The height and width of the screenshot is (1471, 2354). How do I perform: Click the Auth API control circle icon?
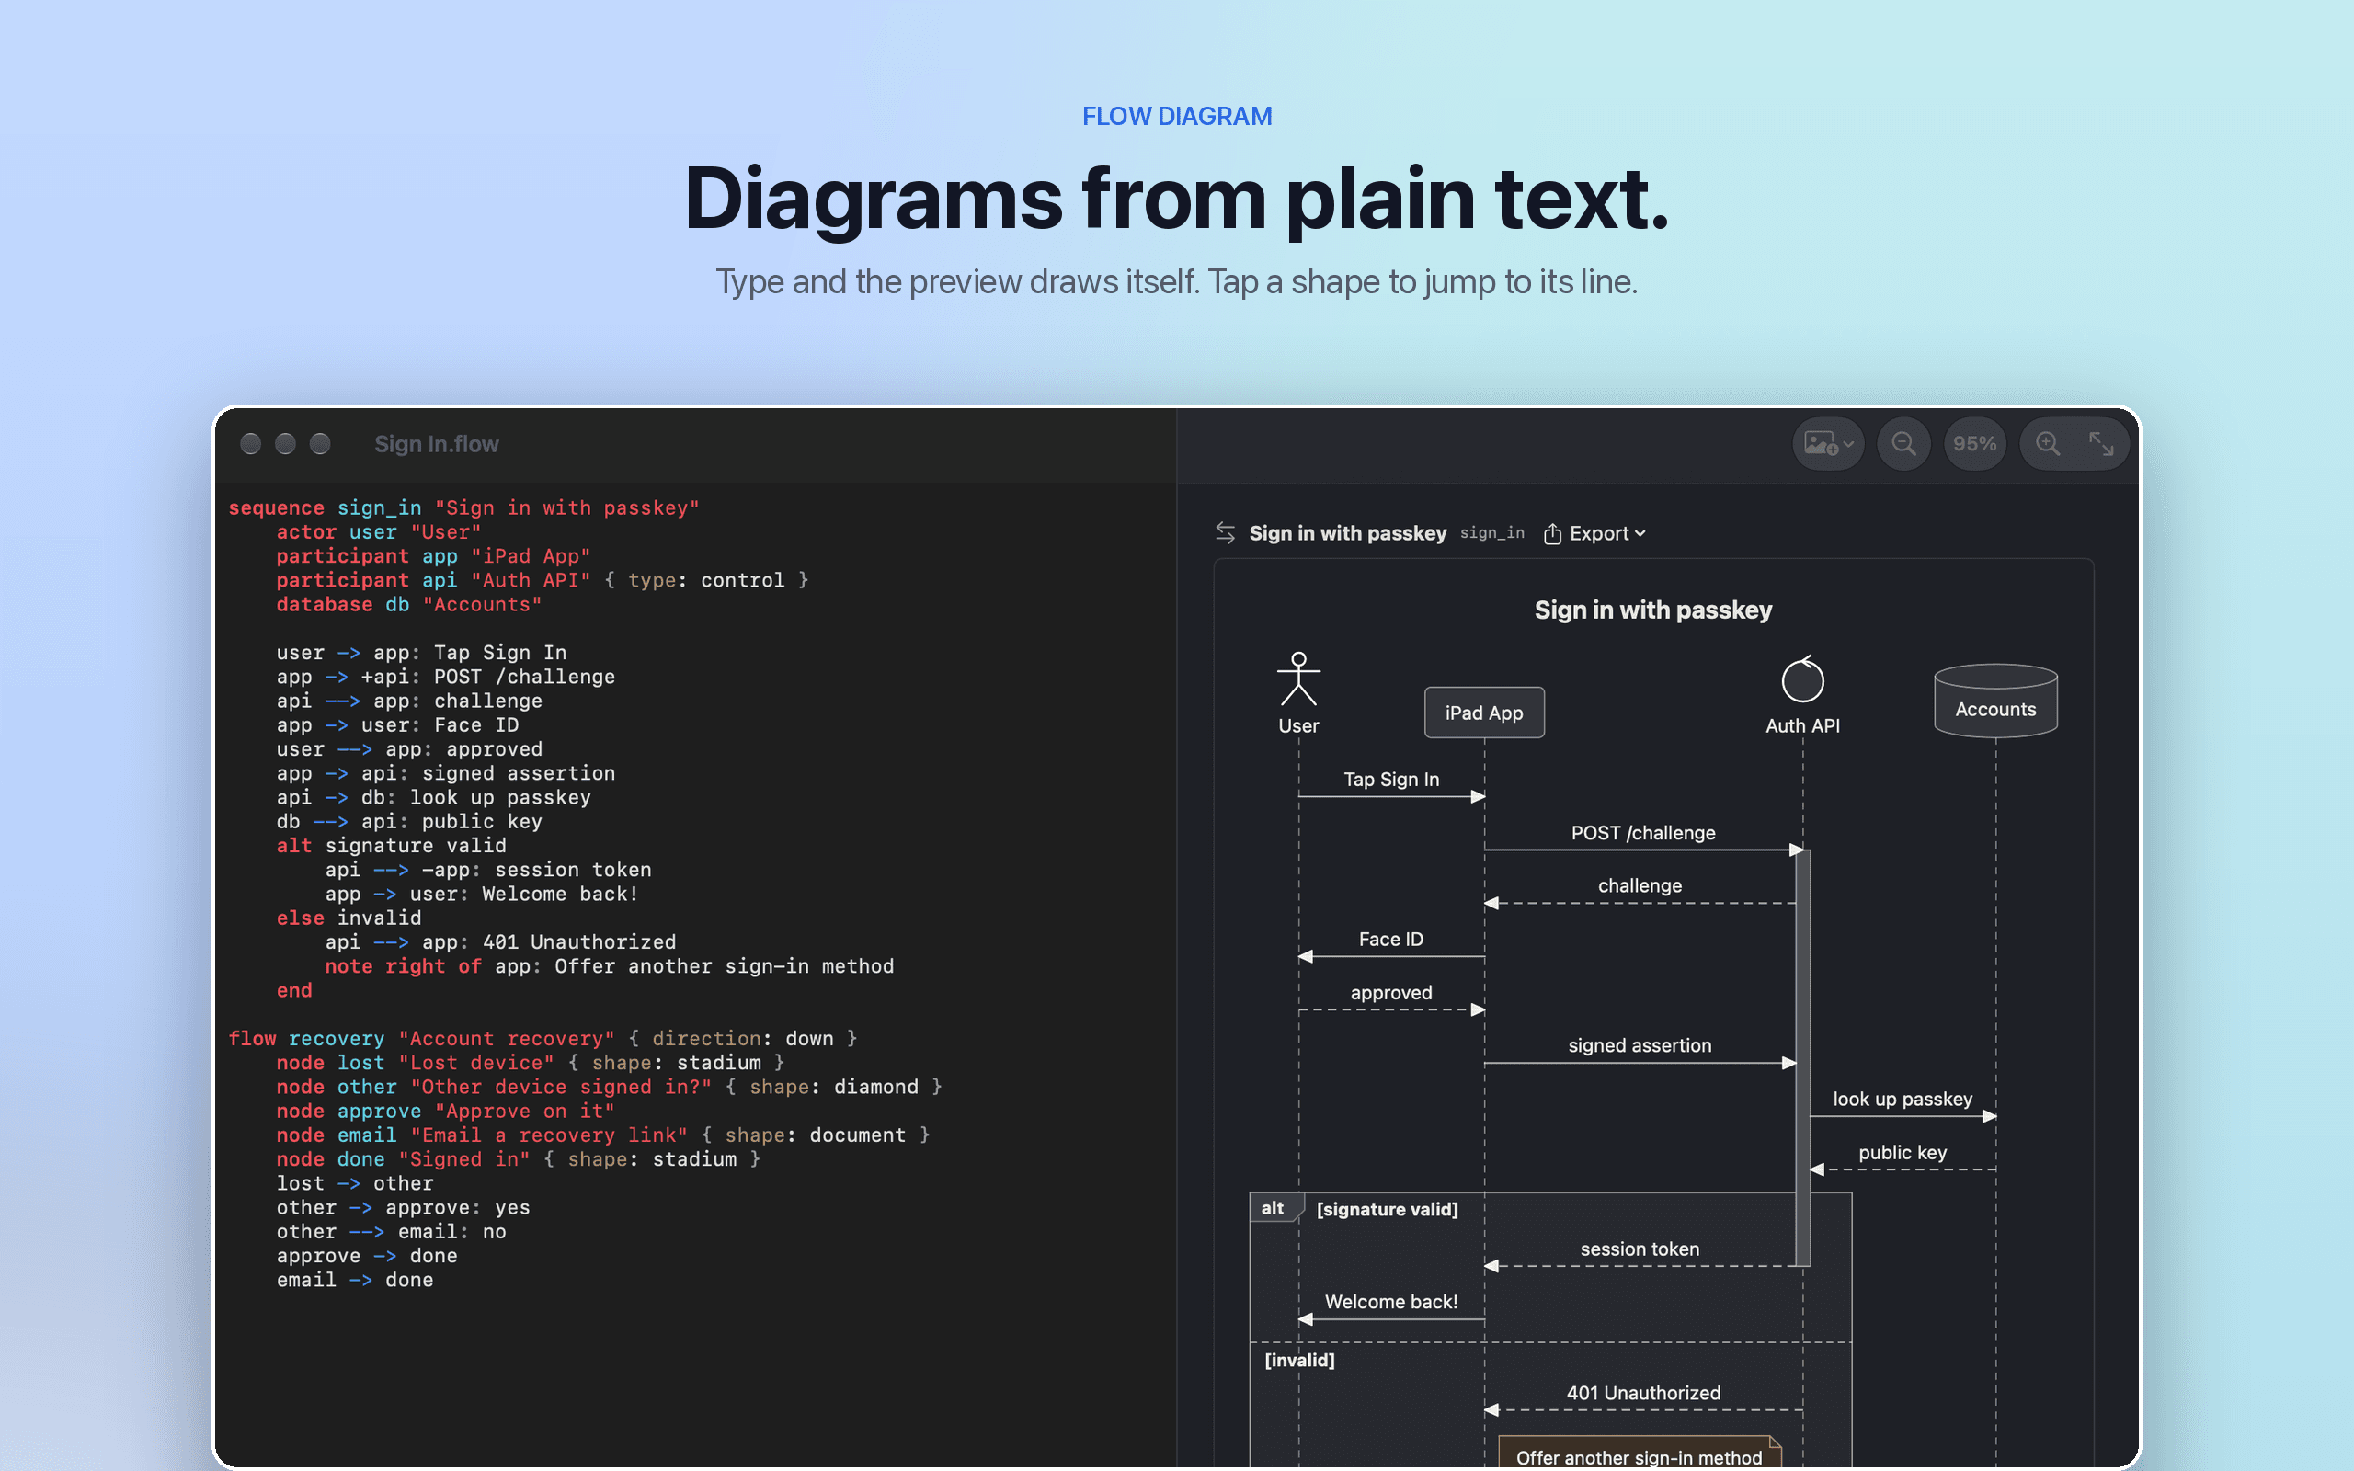(x=1802, y=679)
